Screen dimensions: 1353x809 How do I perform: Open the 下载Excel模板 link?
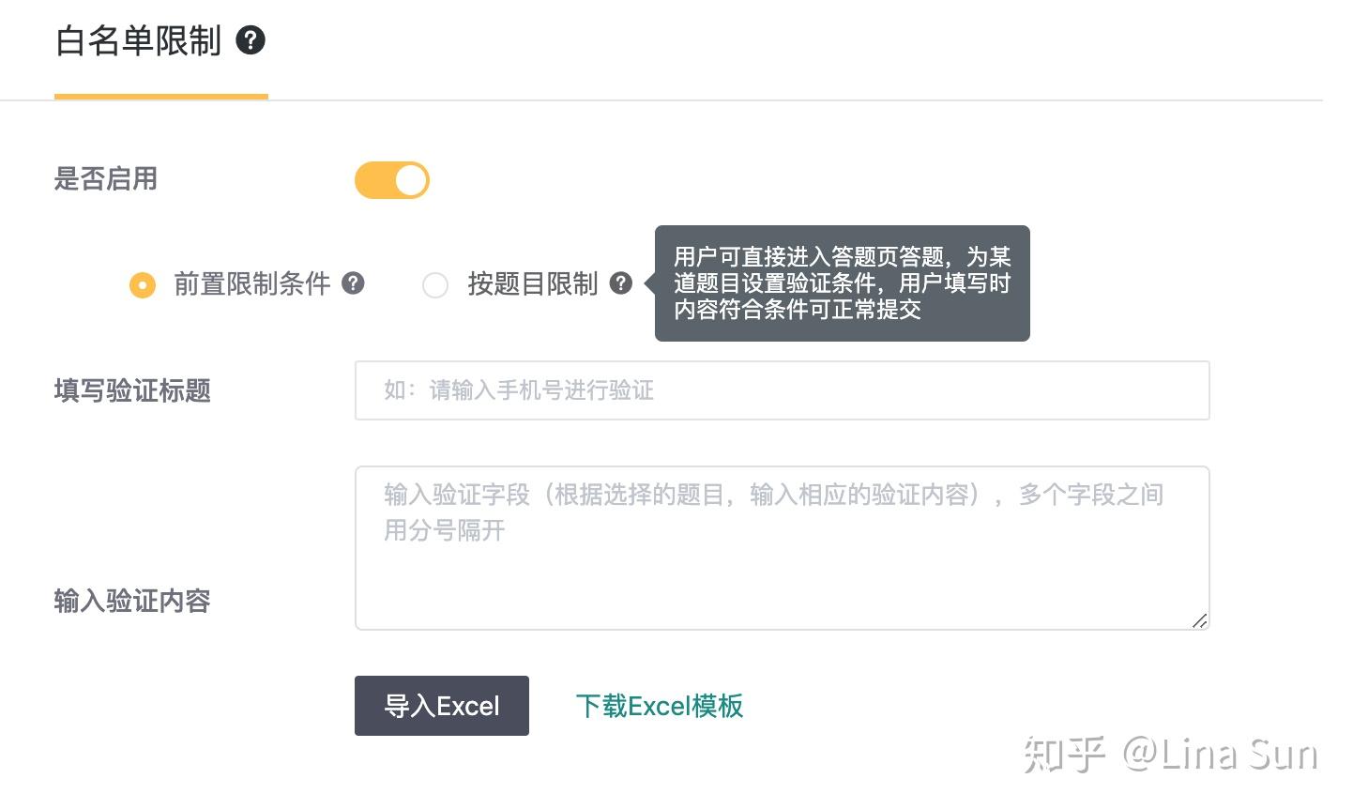point(660,706)
